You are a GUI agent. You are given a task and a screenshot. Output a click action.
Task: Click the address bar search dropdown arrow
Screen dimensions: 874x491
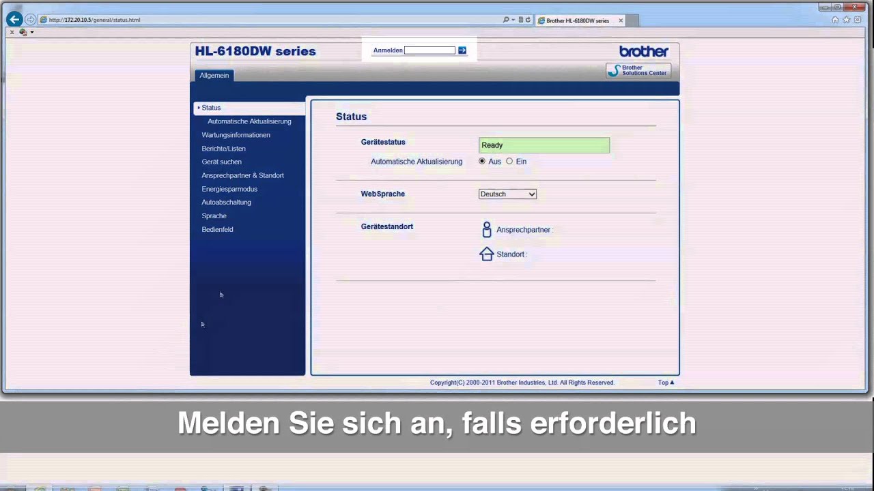[x=512, y=20]
